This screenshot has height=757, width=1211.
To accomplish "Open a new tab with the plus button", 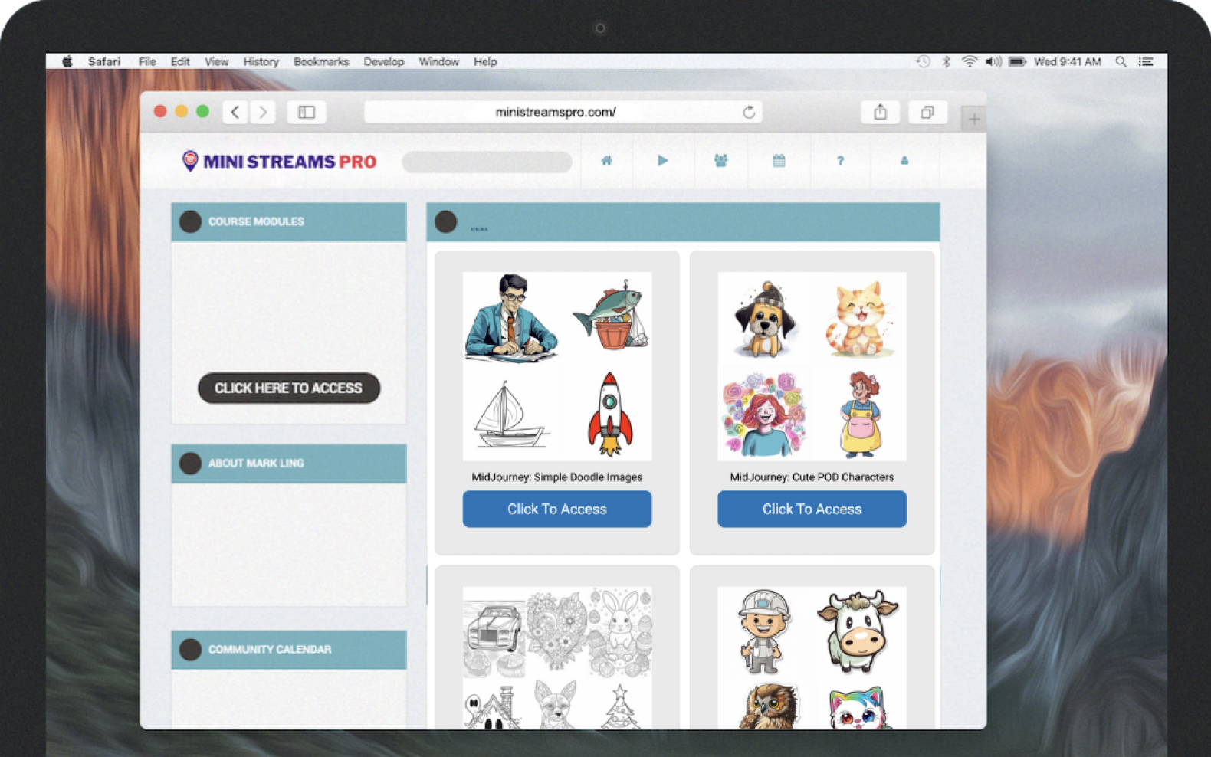I will [x=974, y=119].
